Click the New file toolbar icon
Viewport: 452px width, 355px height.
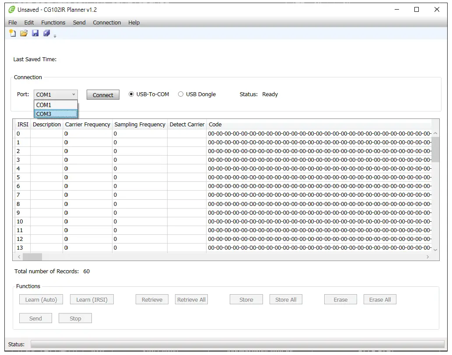12,33
